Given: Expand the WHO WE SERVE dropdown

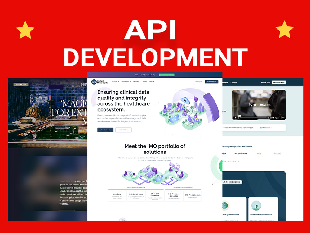Looking at the screenshot, I should 126,81.
